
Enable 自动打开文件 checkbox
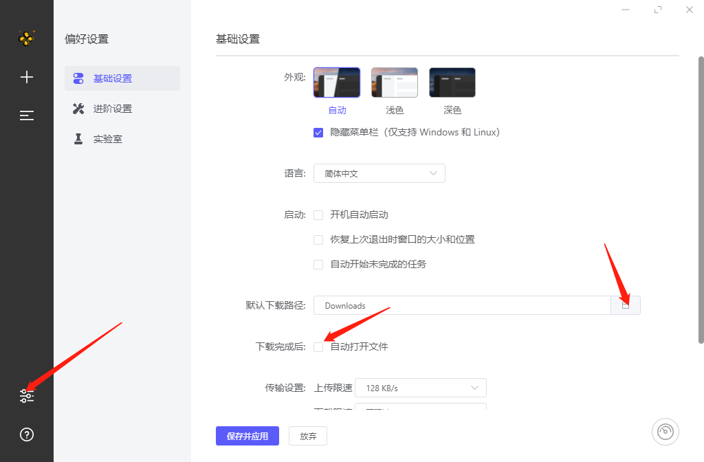click(318, 347)
